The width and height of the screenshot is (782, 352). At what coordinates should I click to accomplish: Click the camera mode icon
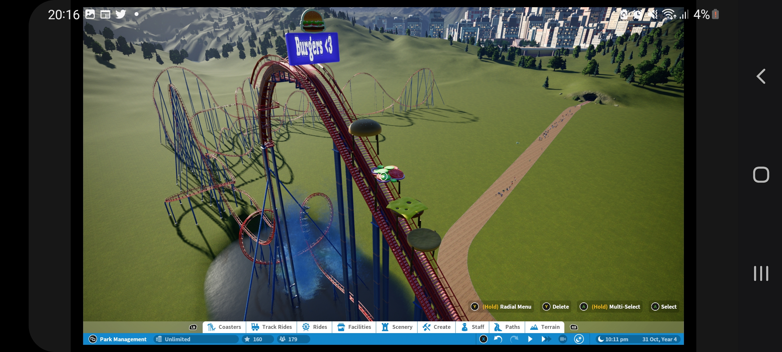563,339
